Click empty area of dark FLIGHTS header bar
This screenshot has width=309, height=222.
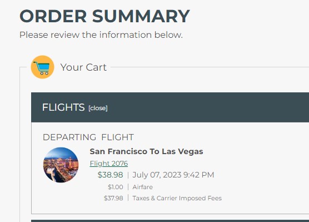[207, 107]
